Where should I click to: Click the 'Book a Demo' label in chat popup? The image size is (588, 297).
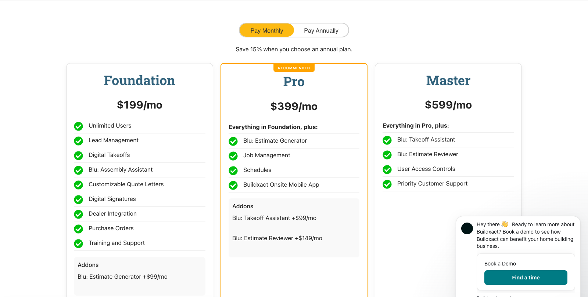[x=500, y=264]
